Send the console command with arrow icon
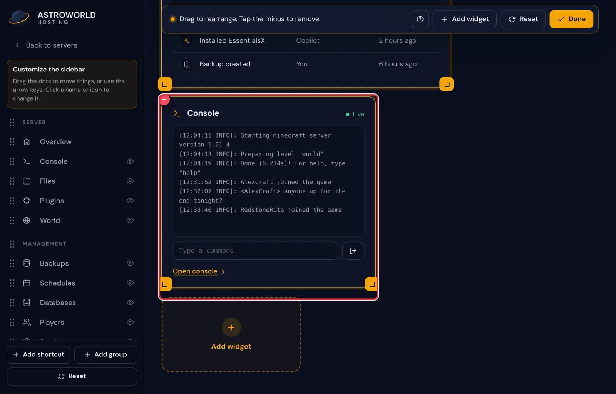The height and width of the screenshot is (394, 616). coord(353,251)
